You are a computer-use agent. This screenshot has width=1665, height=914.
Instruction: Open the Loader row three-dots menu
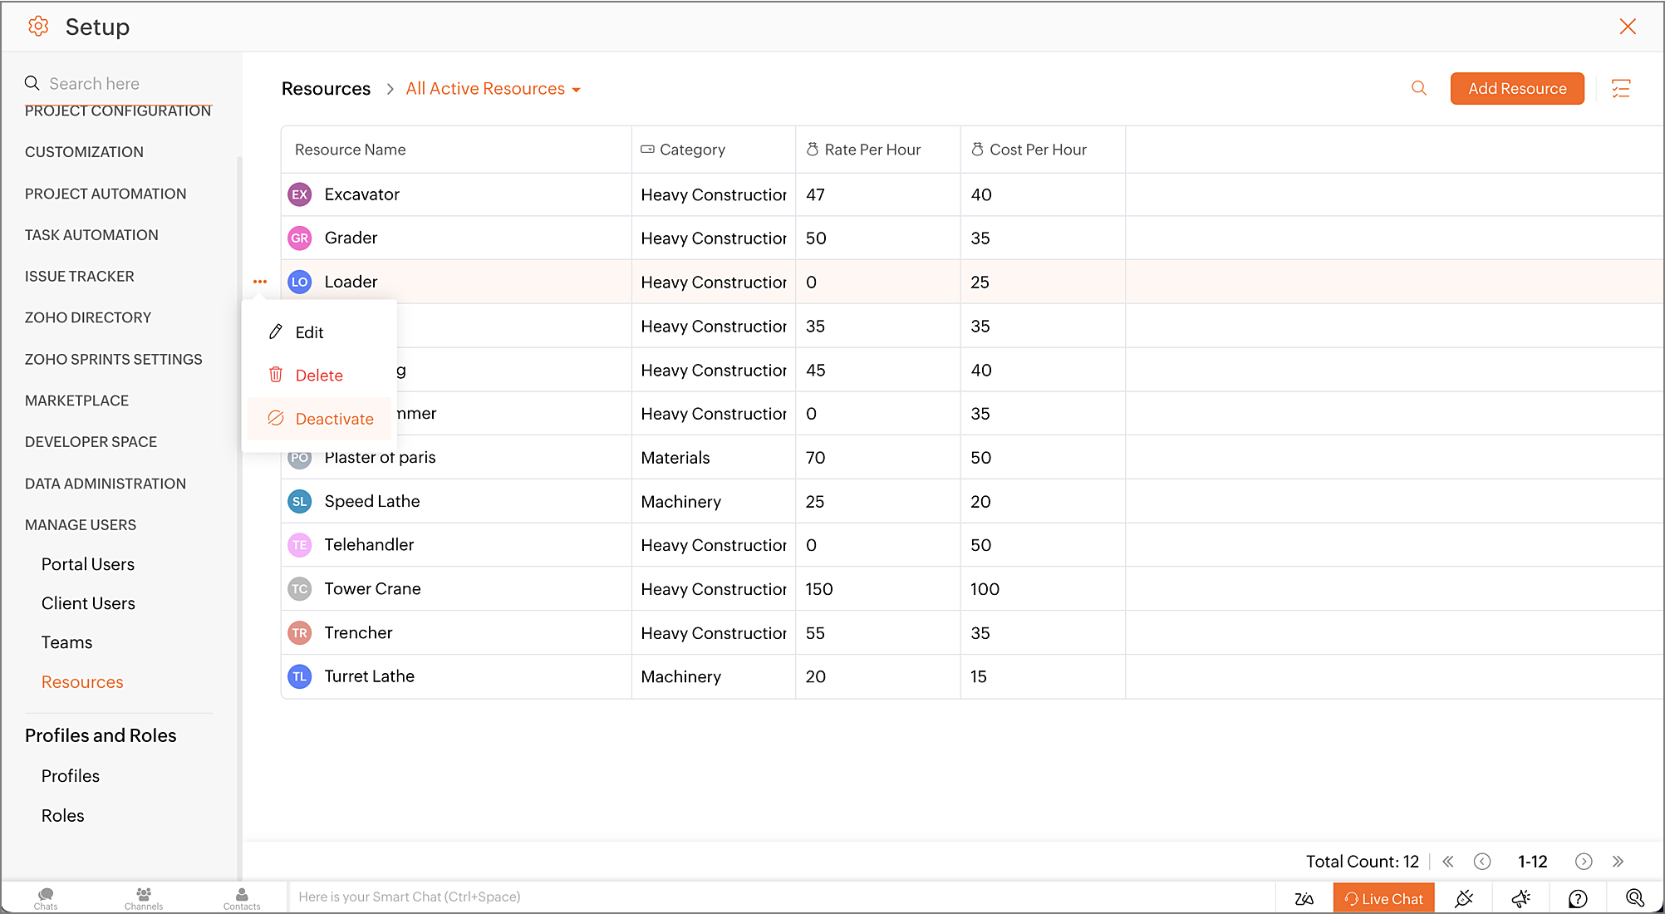point(260,282)
